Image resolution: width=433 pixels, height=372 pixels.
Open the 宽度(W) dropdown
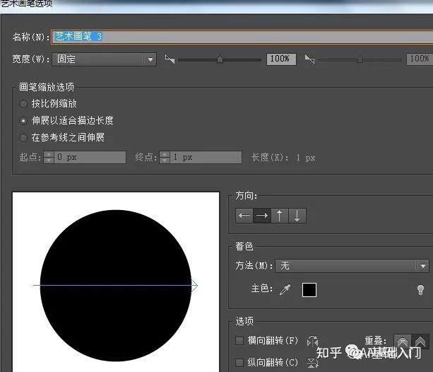[104, 59]
